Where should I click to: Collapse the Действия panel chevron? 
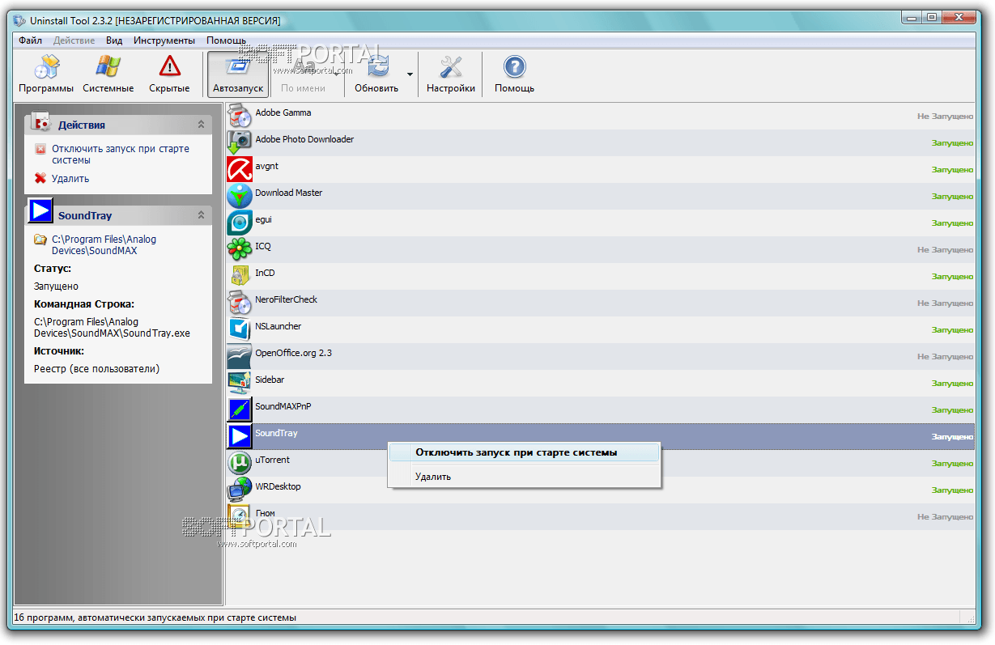point(201,125)
